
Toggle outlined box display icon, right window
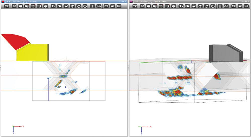pos(234,6)
